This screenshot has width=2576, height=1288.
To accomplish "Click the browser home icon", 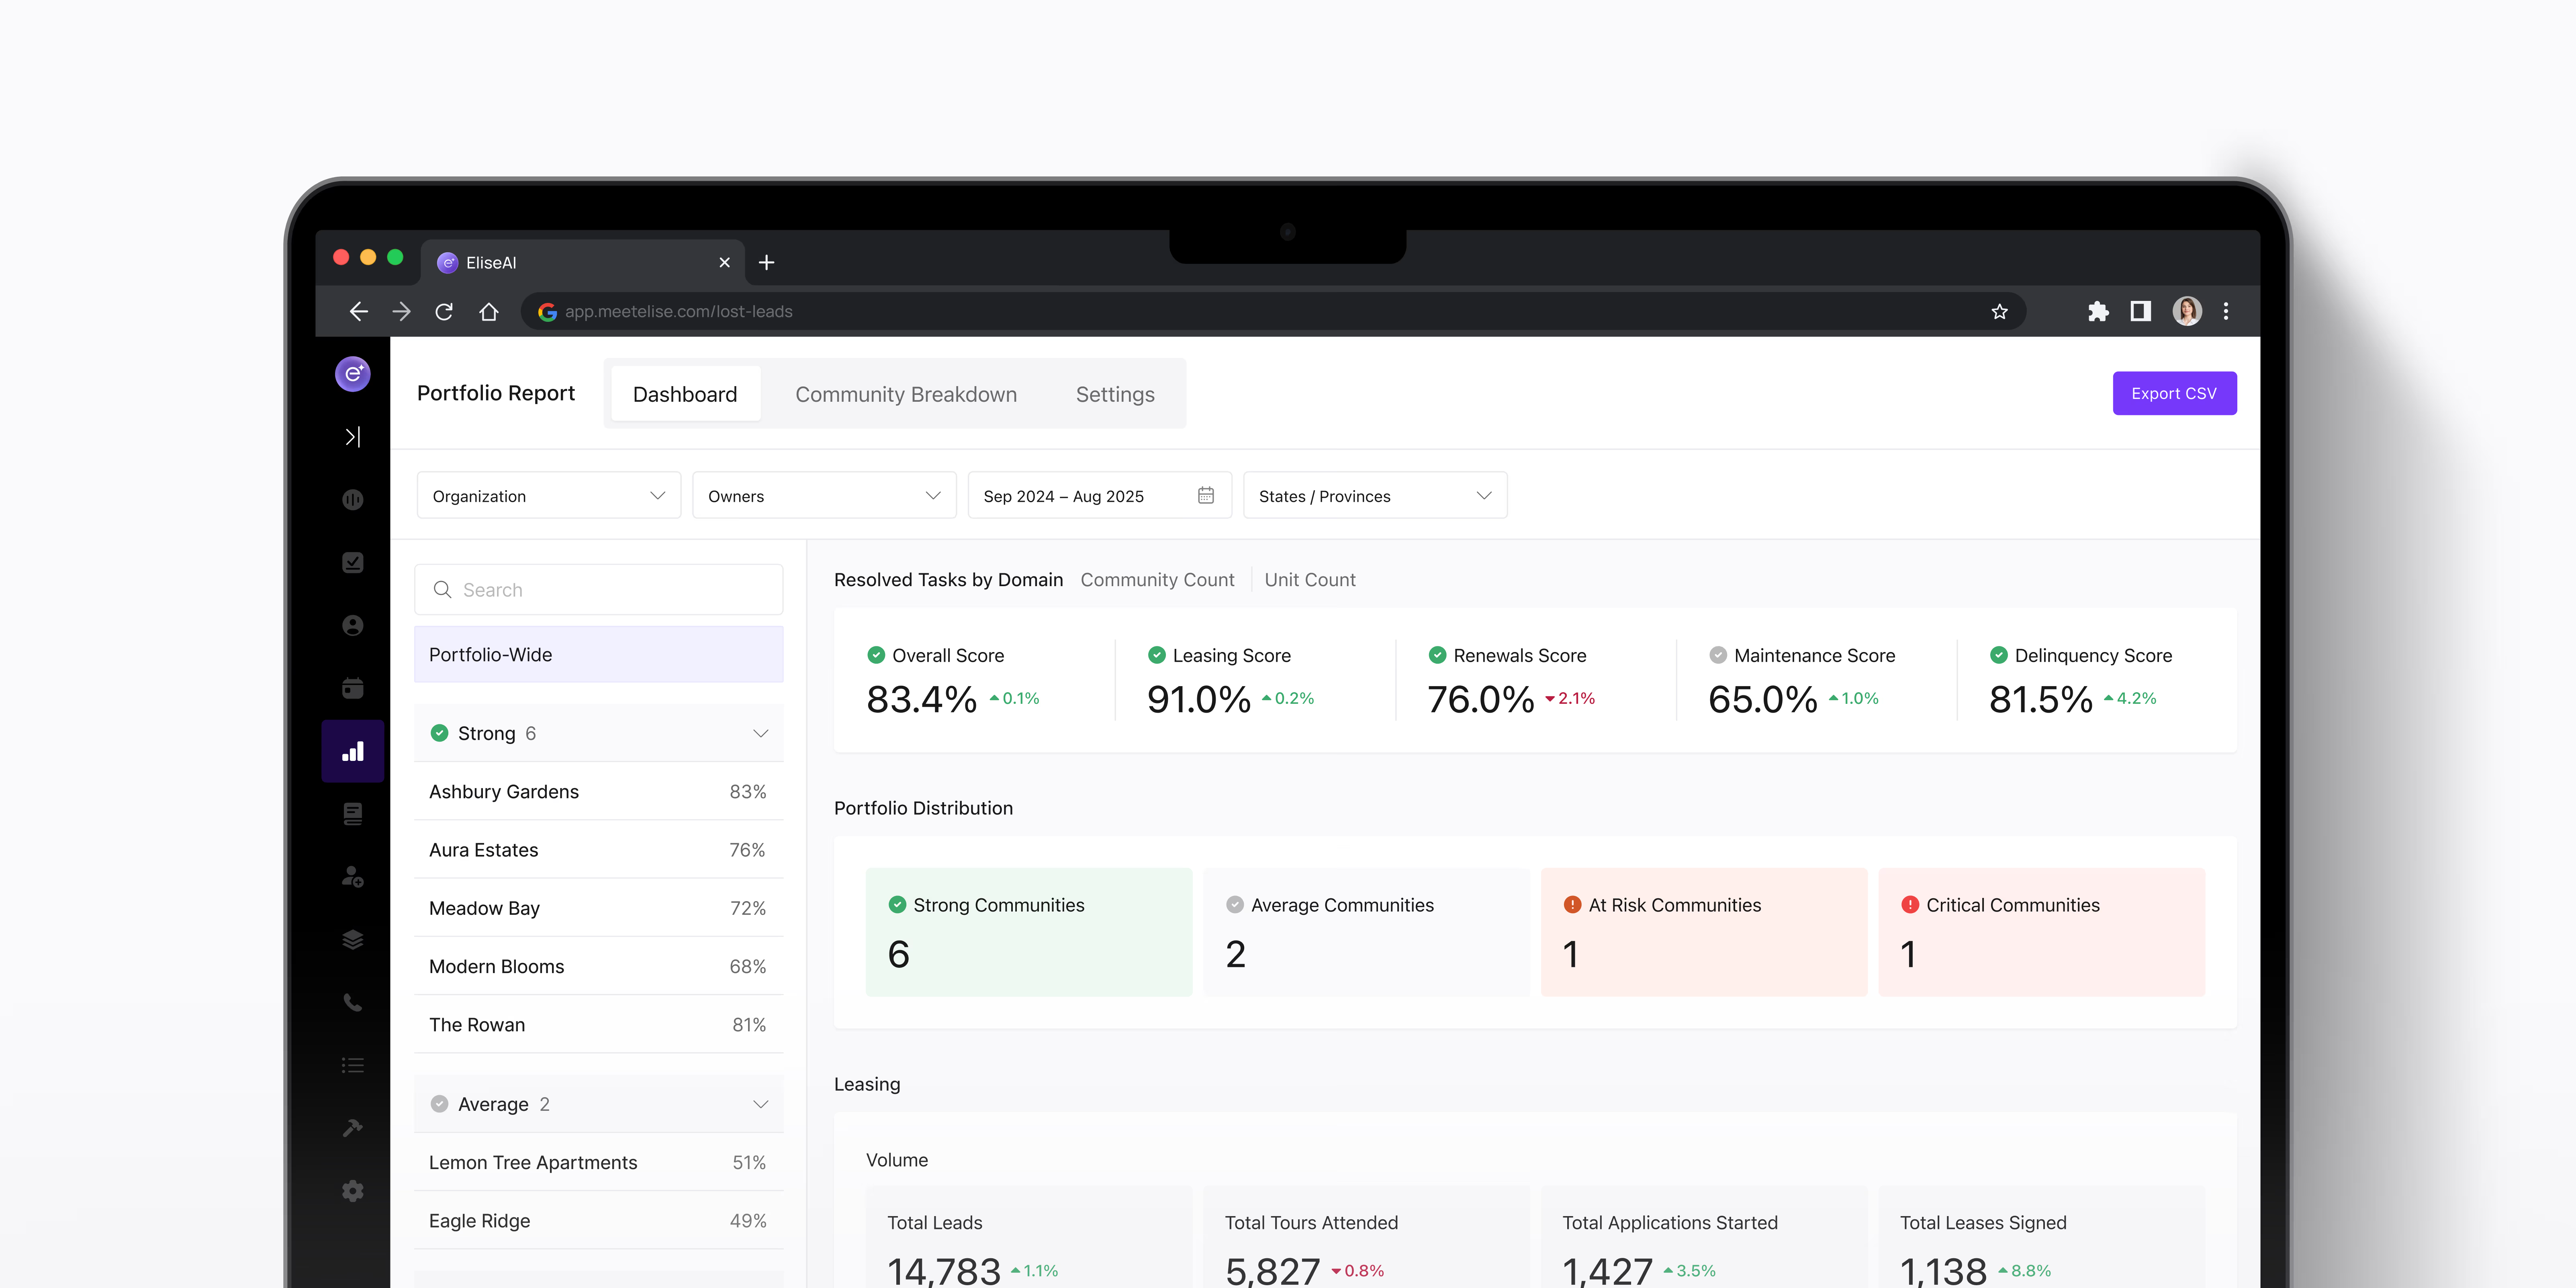I will click(488, 312).
